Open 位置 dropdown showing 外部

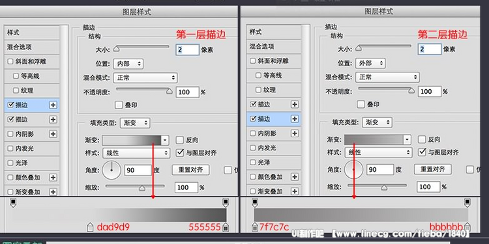(370, 63)
